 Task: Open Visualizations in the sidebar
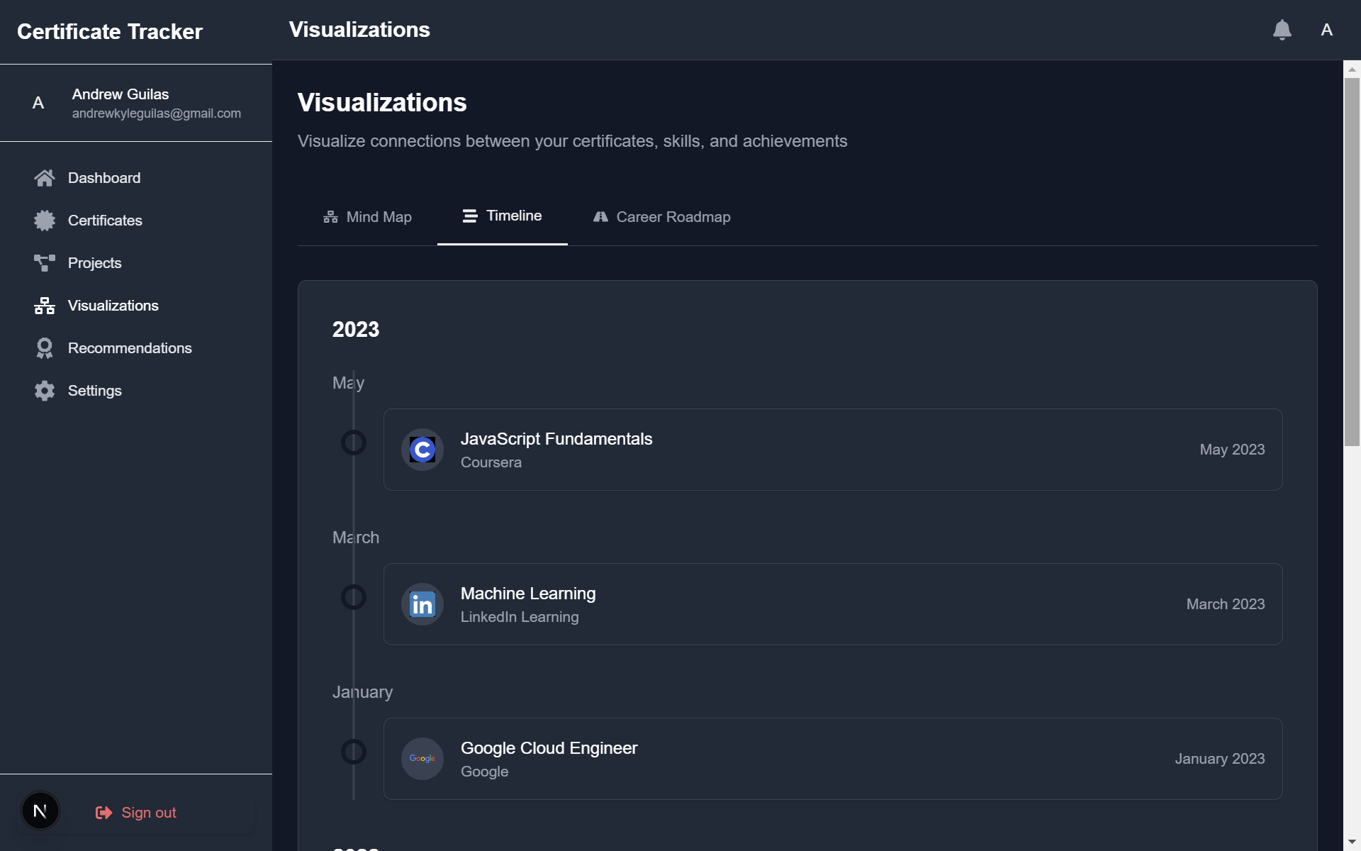[113, 306]
